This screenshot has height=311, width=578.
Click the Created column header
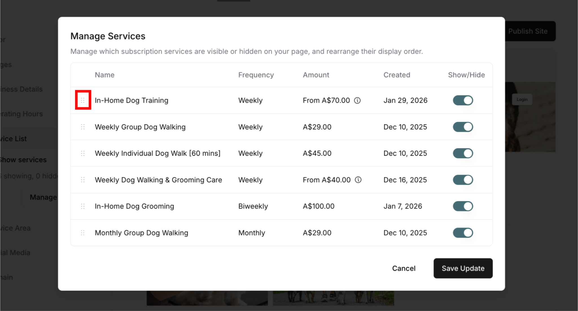(397, 75)
